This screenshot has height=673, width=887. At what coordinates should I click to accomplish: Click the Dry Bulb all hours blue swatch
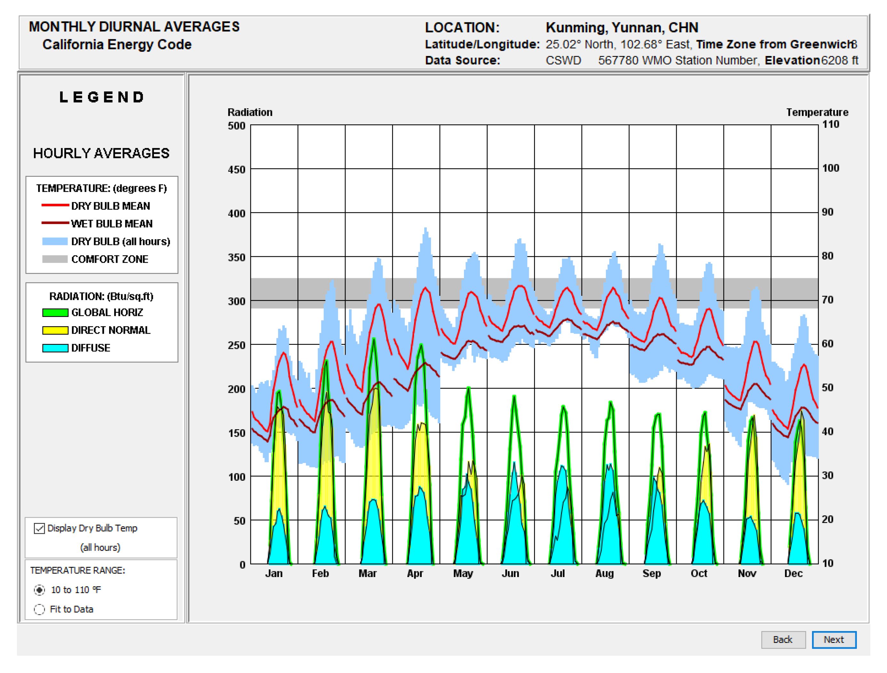[55, 241]
